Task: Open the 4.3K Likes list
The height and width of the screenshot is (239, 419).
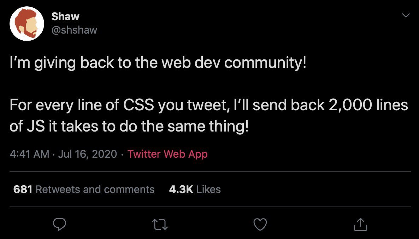Action: 195,189
